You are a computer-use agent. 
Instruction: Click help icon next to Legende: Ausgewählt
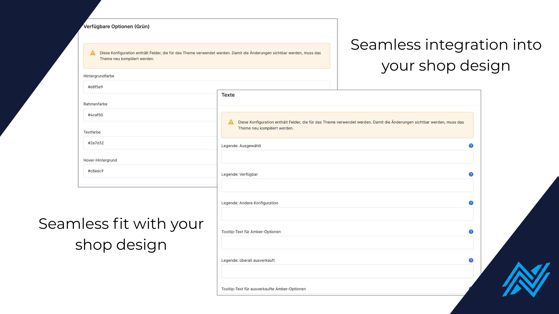click(471, 146)
